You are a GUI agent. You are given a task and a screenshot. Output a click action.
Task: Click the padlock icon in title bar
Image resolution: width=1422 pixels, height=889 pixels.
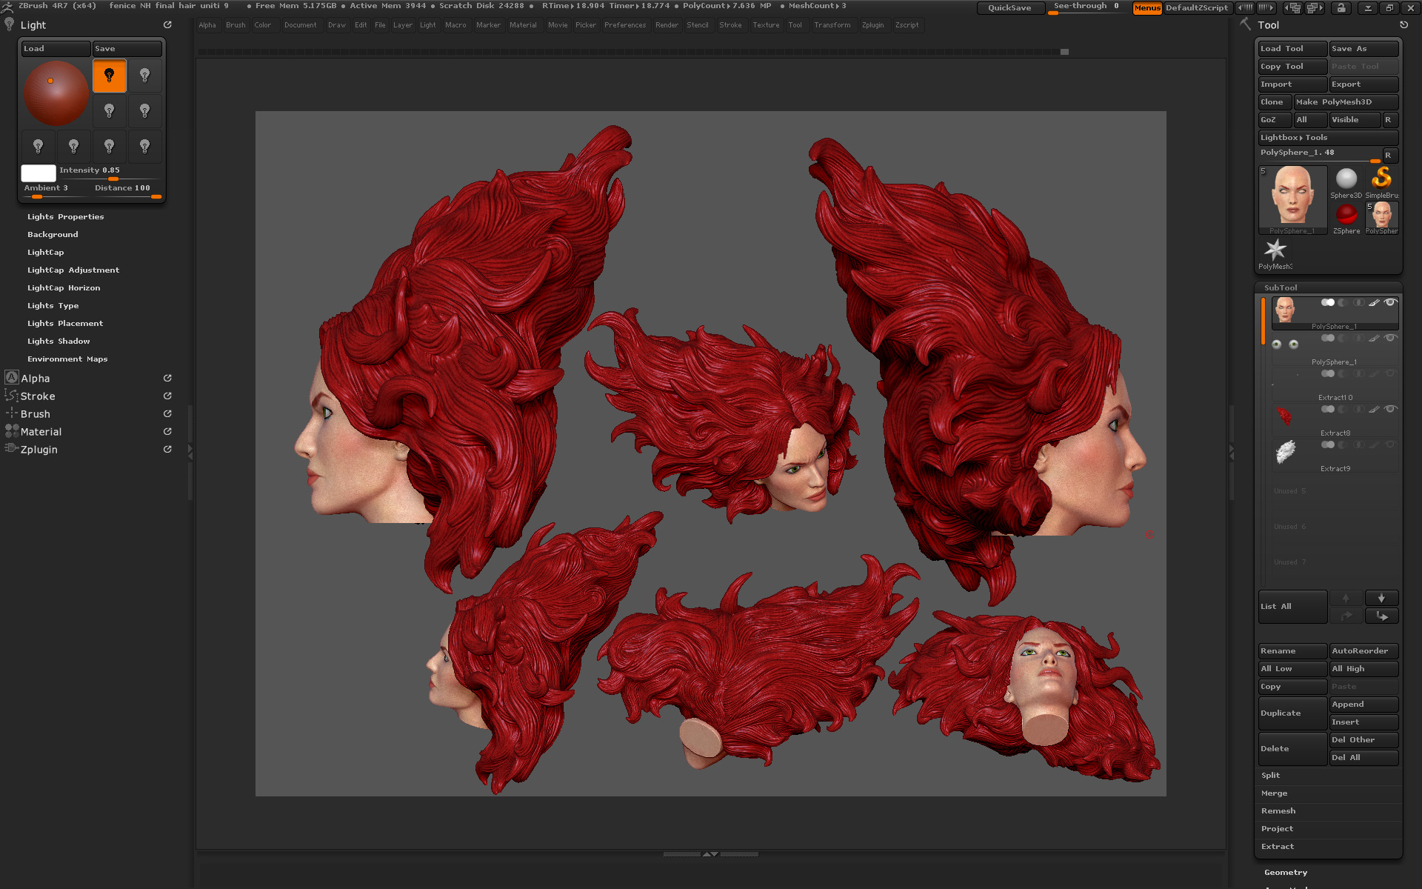[1341, 7]
